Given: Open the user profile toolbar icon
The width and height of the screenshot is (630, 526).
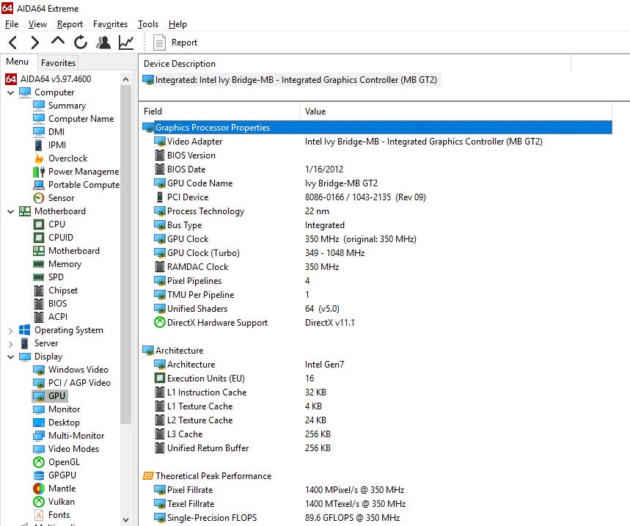Looking at the screenshot, I should tap(103, 43).
